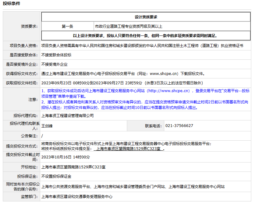Click the 联系电话 label cell
Viewport: 255px width, 202px height.
coord(153,126)
